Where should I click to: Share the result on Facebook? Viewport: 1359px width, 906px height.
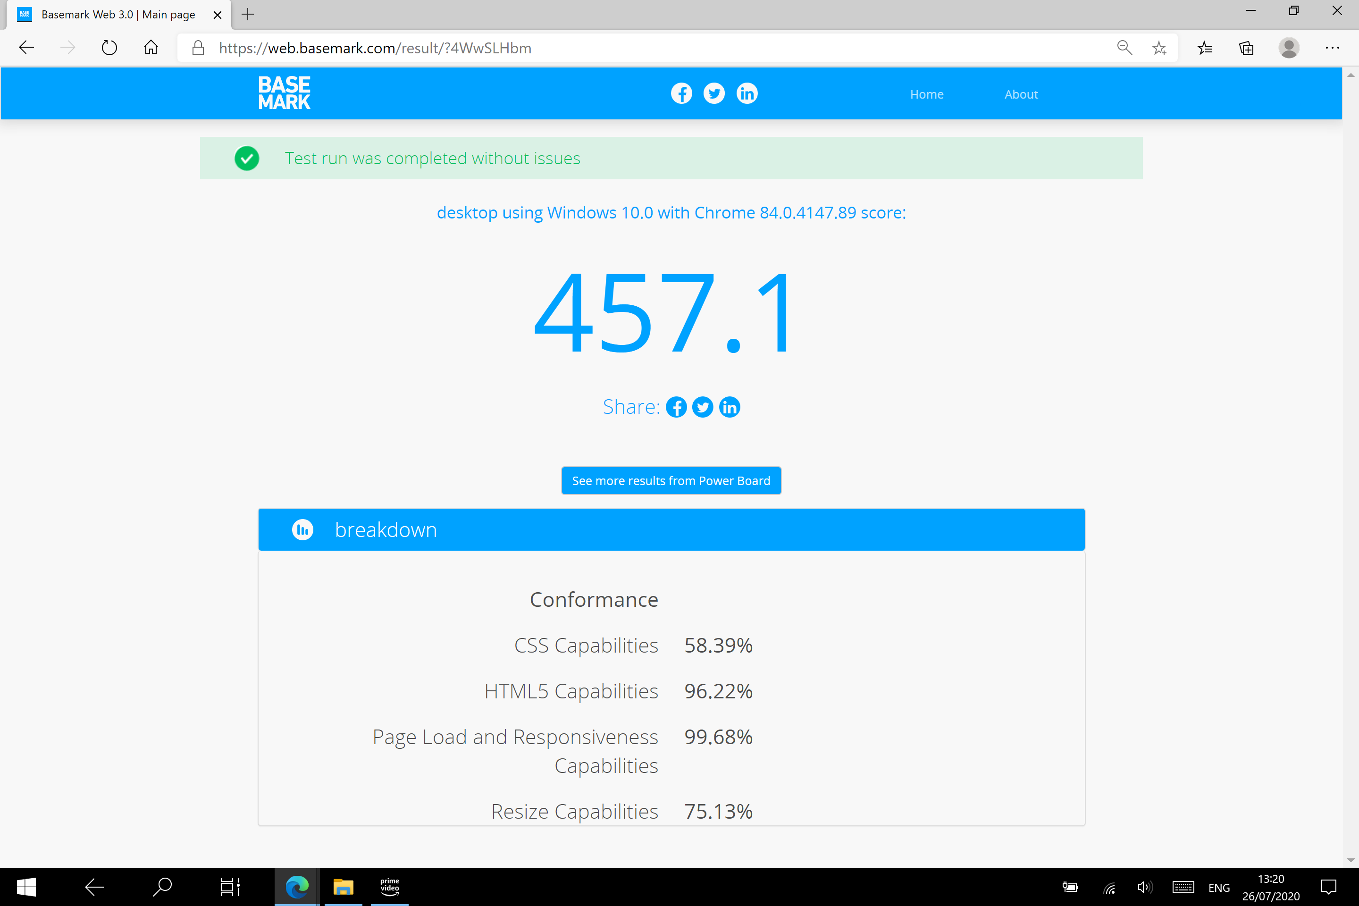coord(676,407)
